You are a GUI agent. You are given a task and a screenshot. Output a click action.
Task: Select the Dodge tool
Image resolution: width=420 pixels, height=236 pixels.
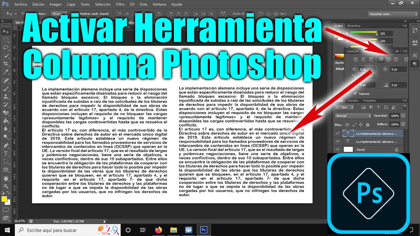pos(6,137)
